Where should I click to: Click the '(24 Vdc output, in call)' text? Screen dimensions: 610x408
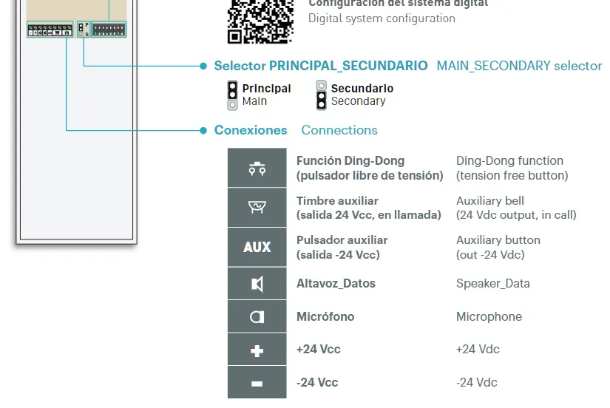(x=516, y=214)
